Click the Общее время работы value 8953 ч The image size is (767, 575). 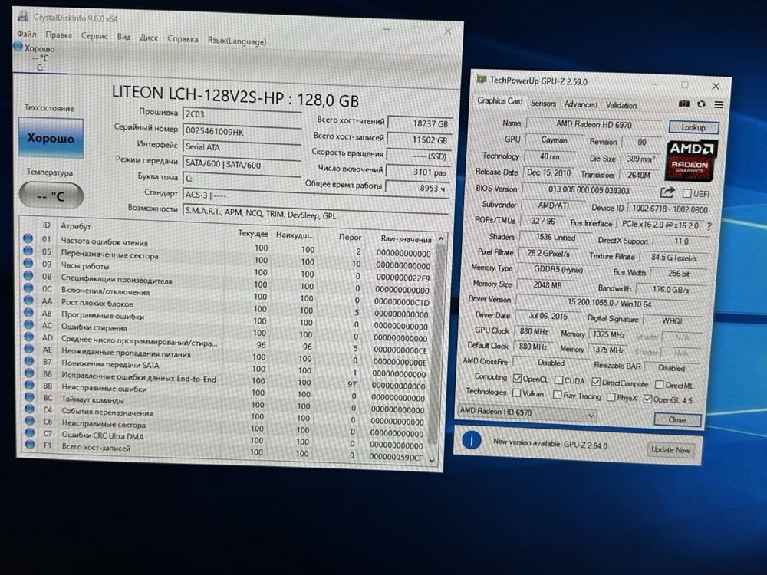pyautogui.click(x=416, y=188)
